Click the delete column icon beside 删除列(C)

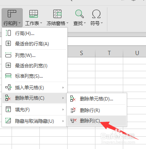click(73, 121)
